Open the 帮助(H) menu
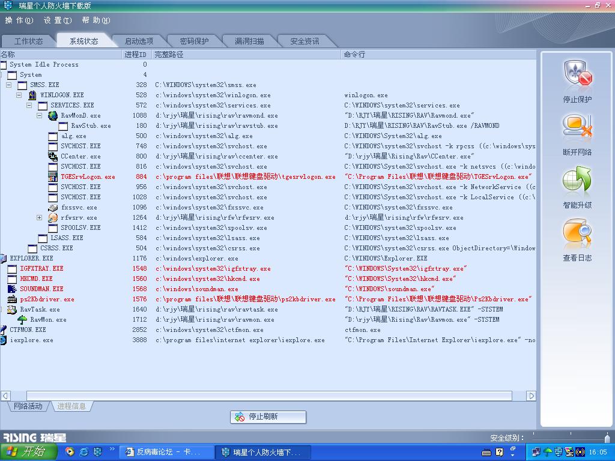615x461 pixels. click(x=95, y=20)
